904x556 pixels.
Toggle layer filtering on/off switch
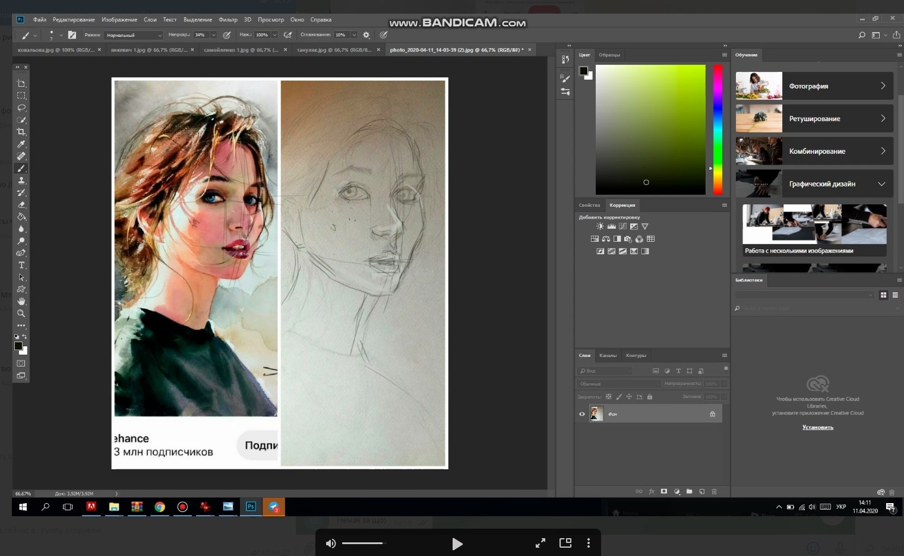tap(726, 369)
